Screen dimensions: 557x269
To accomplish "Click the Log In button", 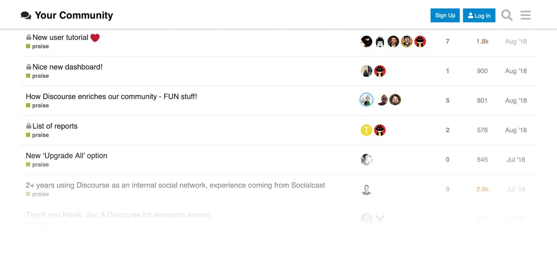I will (x=479, y=15).
